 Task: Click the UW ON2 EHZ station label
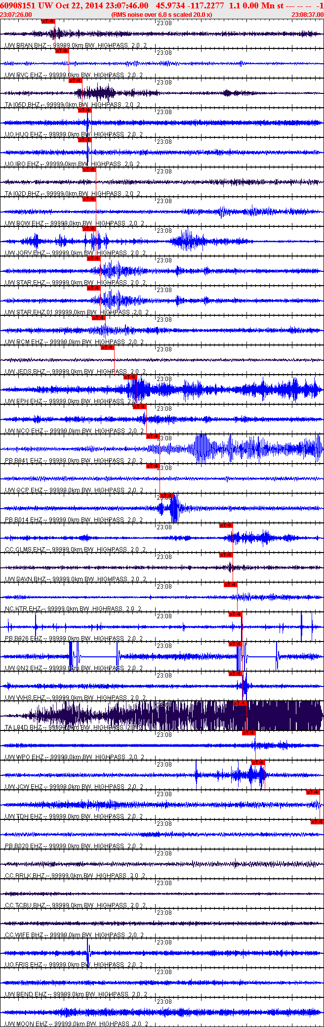25,668
